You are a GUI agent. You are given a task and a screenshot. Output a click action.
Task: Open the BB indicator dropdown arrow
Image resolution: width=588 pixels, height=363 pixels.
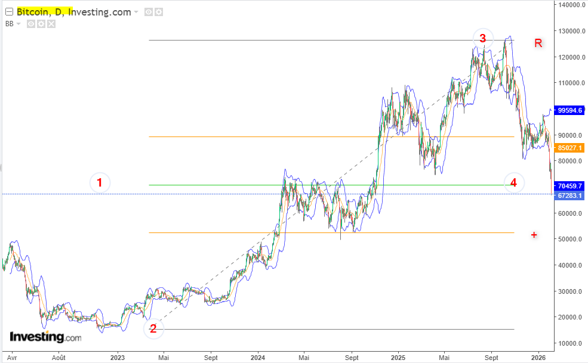tap(19, 24)
